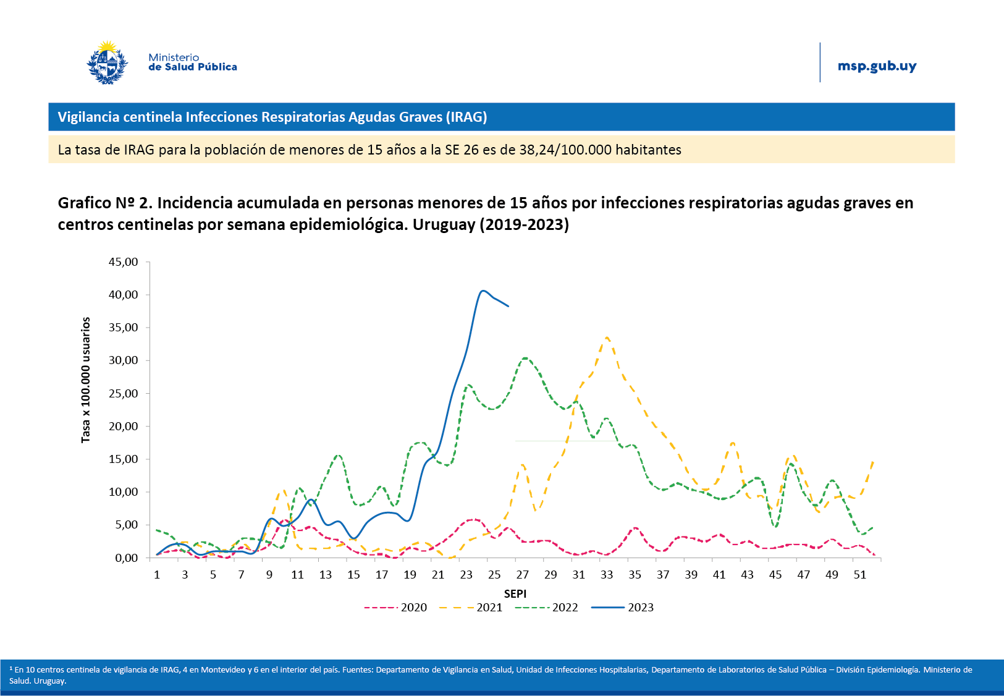
Task: Click the 10,00 y-axis label
Action: [x=124, y=491]
